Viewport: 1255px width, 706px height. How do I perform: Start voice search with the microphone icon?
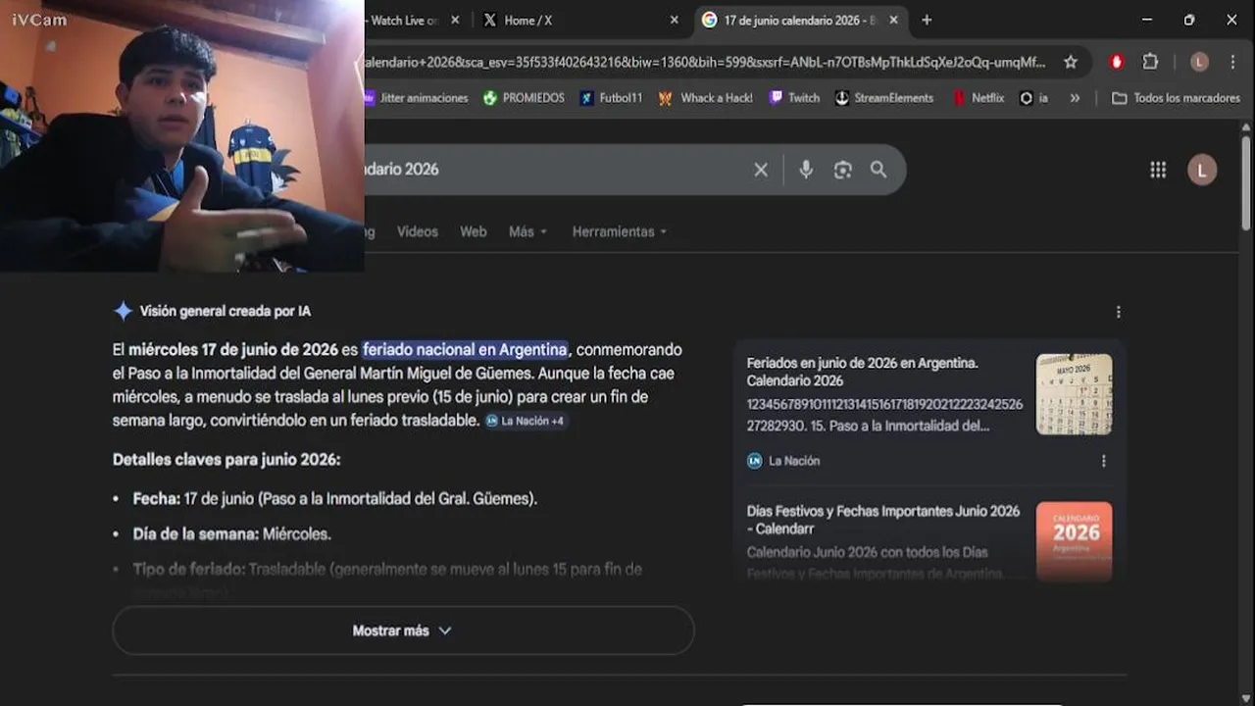pos(806,170)
